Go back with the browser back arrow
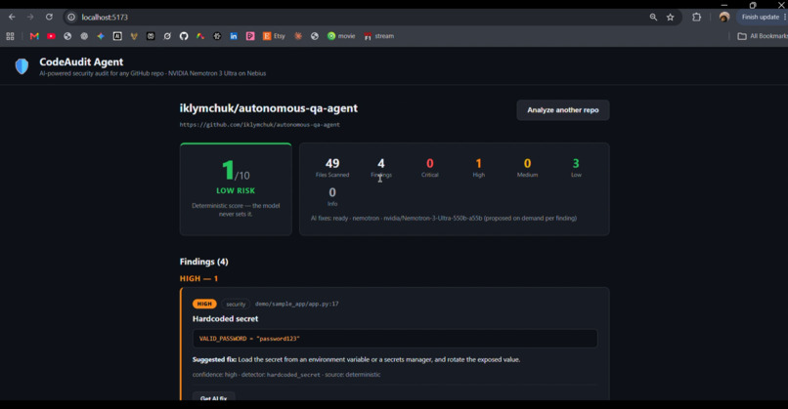The height and width of the screenshot is (409, 788). click(x=12, y=17)
